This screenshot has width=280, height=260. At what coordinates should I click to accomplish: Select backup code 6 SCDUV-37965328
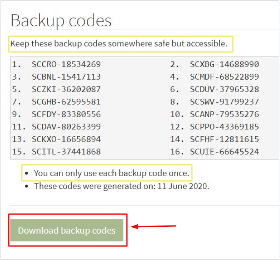click(x=224, y=89)
